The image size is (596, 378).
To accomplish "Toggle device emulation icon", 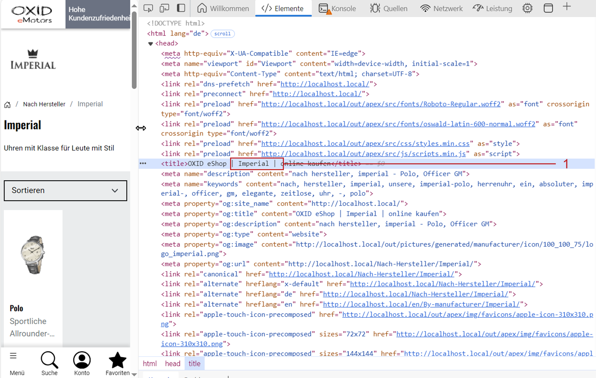I will coord(164,8).
